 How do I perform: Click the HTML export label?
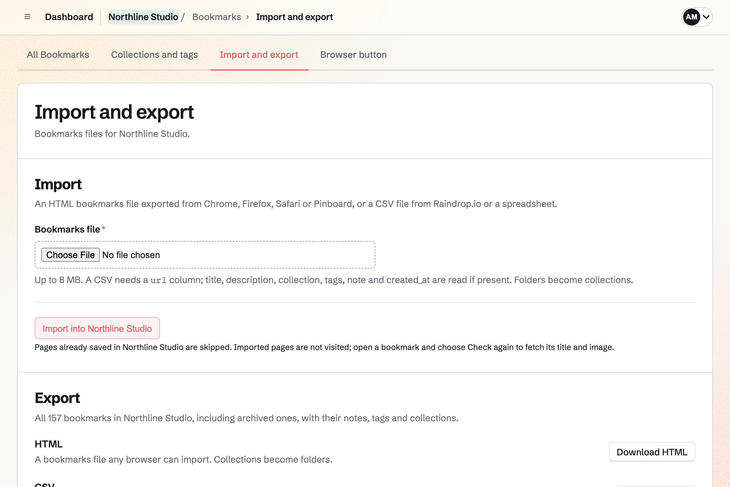coord(49,444)
